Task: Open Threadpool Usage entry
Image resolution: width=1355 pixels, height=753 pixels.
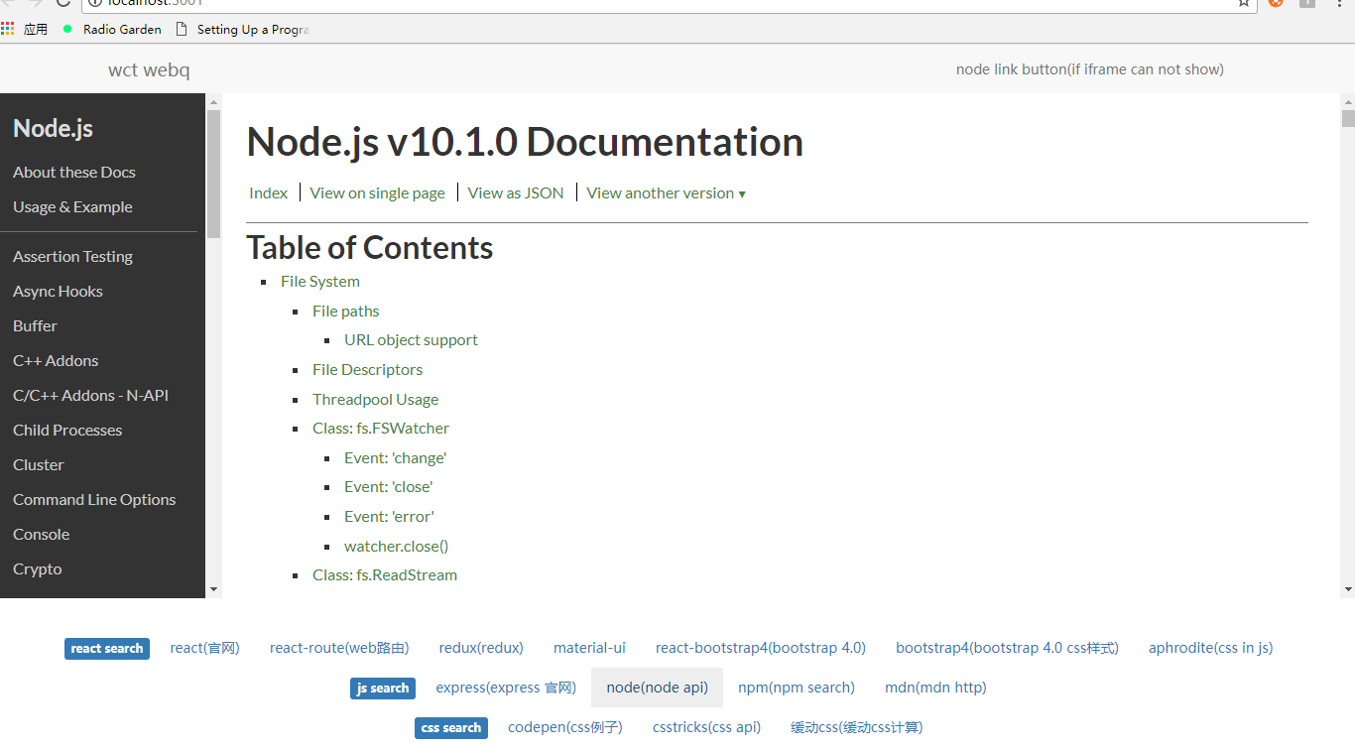Action: point(375,400)
